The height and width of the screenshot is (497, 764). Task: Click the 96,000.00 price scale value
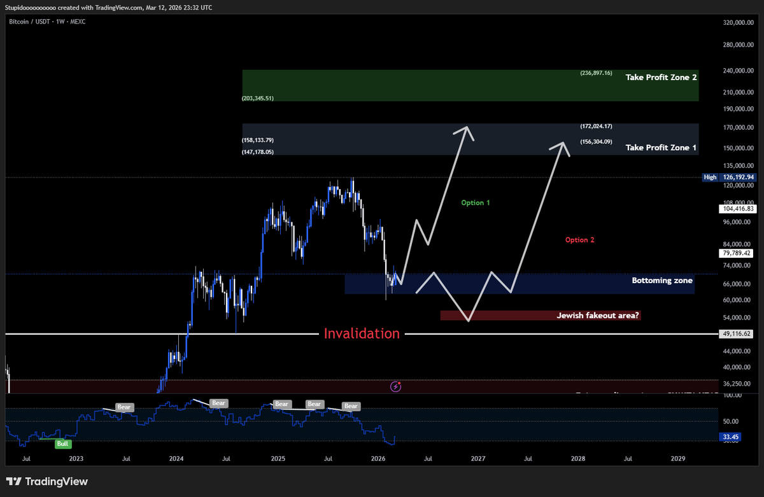click(x=738, y=222)
